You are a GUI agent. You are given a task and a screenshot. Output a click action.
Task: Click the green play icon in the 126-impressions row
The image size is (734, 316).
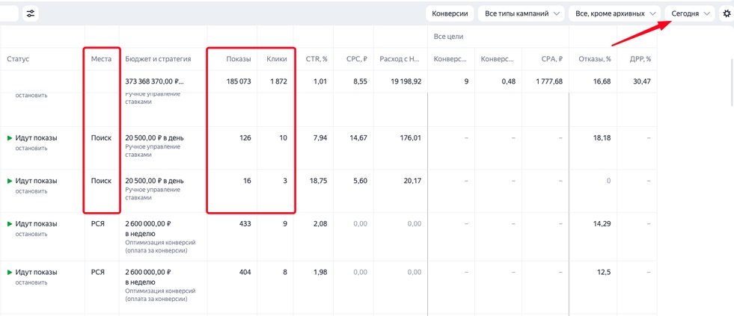click(x=10, y=138)
